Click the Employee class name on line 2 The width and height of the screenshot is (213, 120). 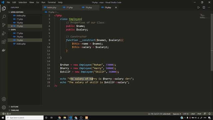click(75, 19)
